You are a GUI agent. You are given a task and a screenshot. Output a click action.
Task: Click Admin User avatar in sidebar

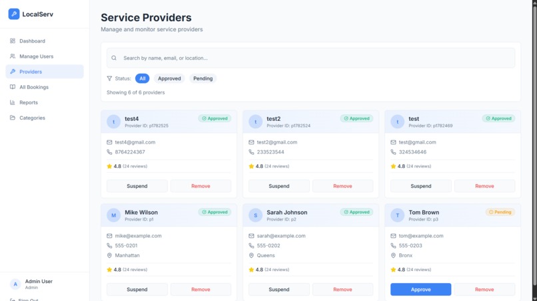click(x=15, y=284)
